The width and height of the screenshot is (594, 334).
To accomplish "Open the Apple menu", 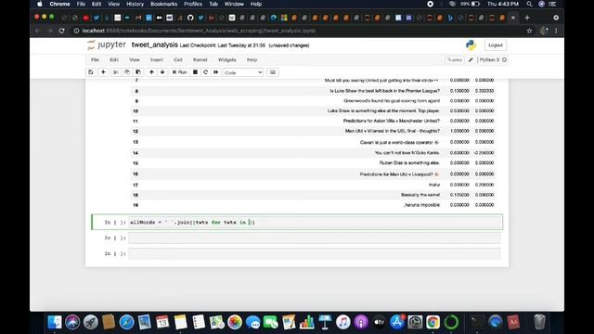I will click(40, 4).
